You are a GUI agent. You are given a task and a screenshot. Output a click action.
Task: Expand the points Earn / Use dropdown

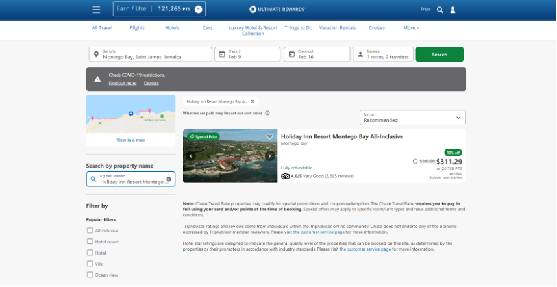199,10
